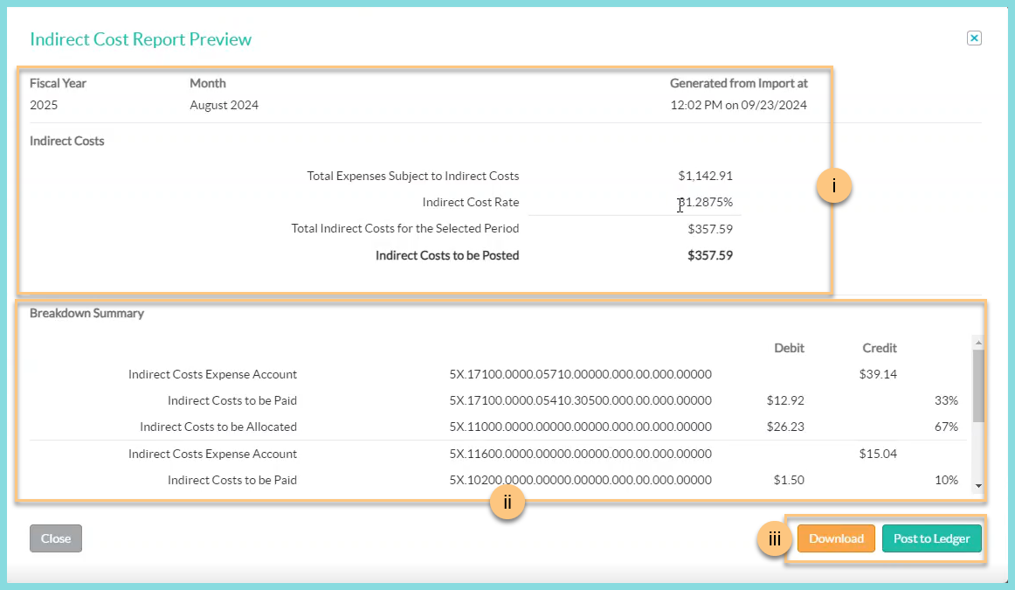Click the breakdown scrollbar down arrow
Image resolution: width=1015 pixels, height=590 pixels.
pos(978,486)
